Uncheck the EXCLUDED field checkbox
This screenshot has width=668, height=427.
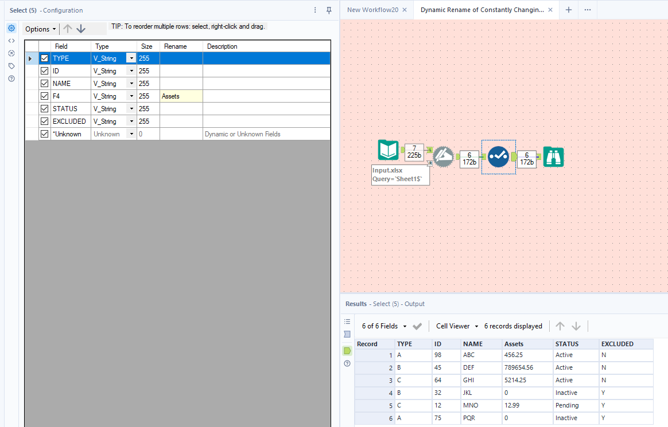pyautogui.click(x=44, y=121)
